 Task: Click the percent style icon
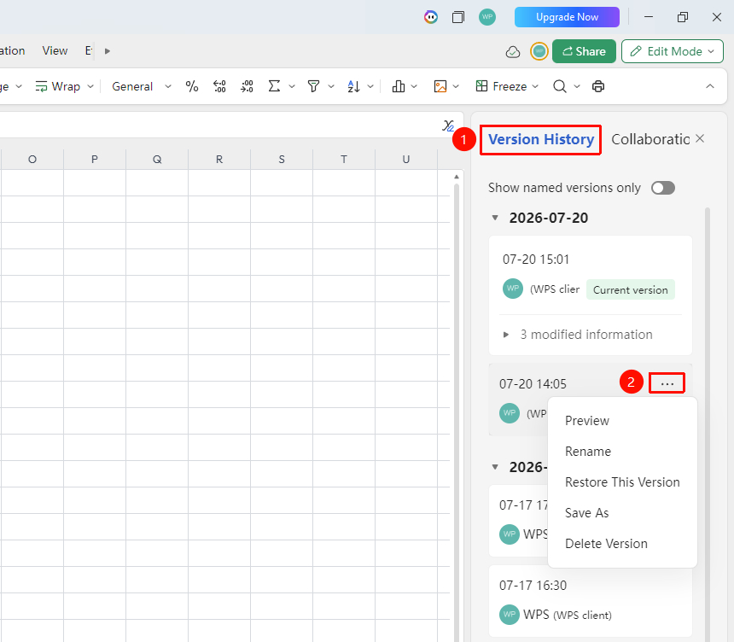point(191,86)
